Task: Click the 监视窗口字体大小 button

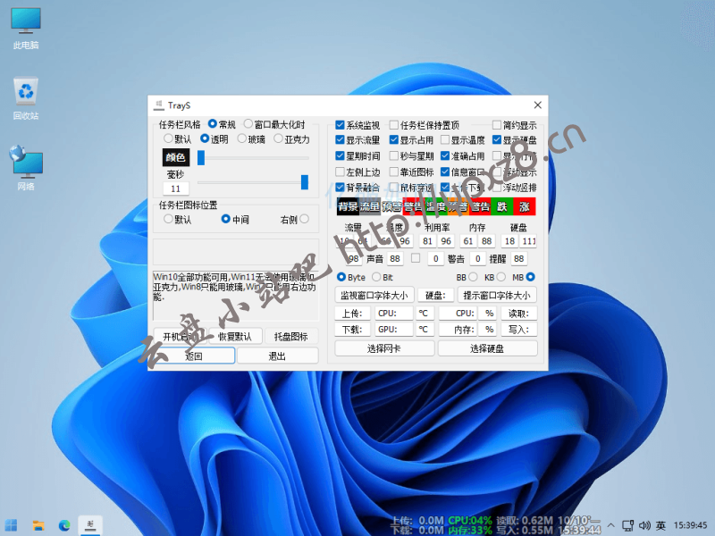Action: click(x=374, y=296)
